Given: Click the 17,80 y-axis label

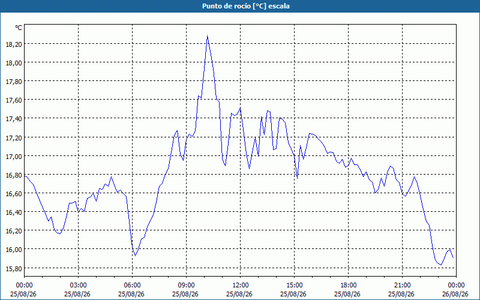Looking at the screenshot, I should [14, 82].
